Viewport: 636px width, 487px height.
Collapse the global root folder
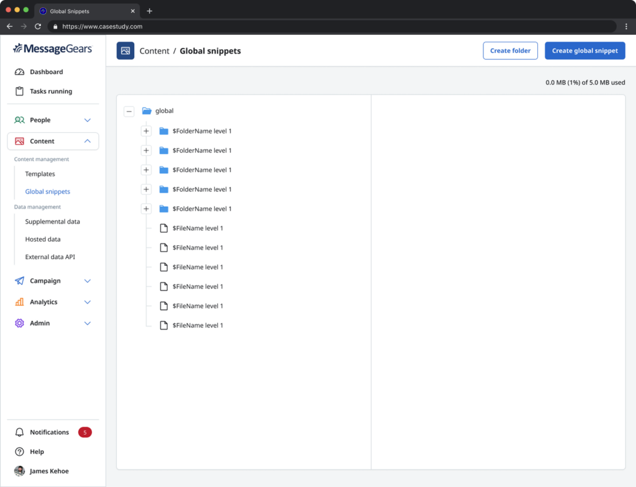[x=129, y=111]
